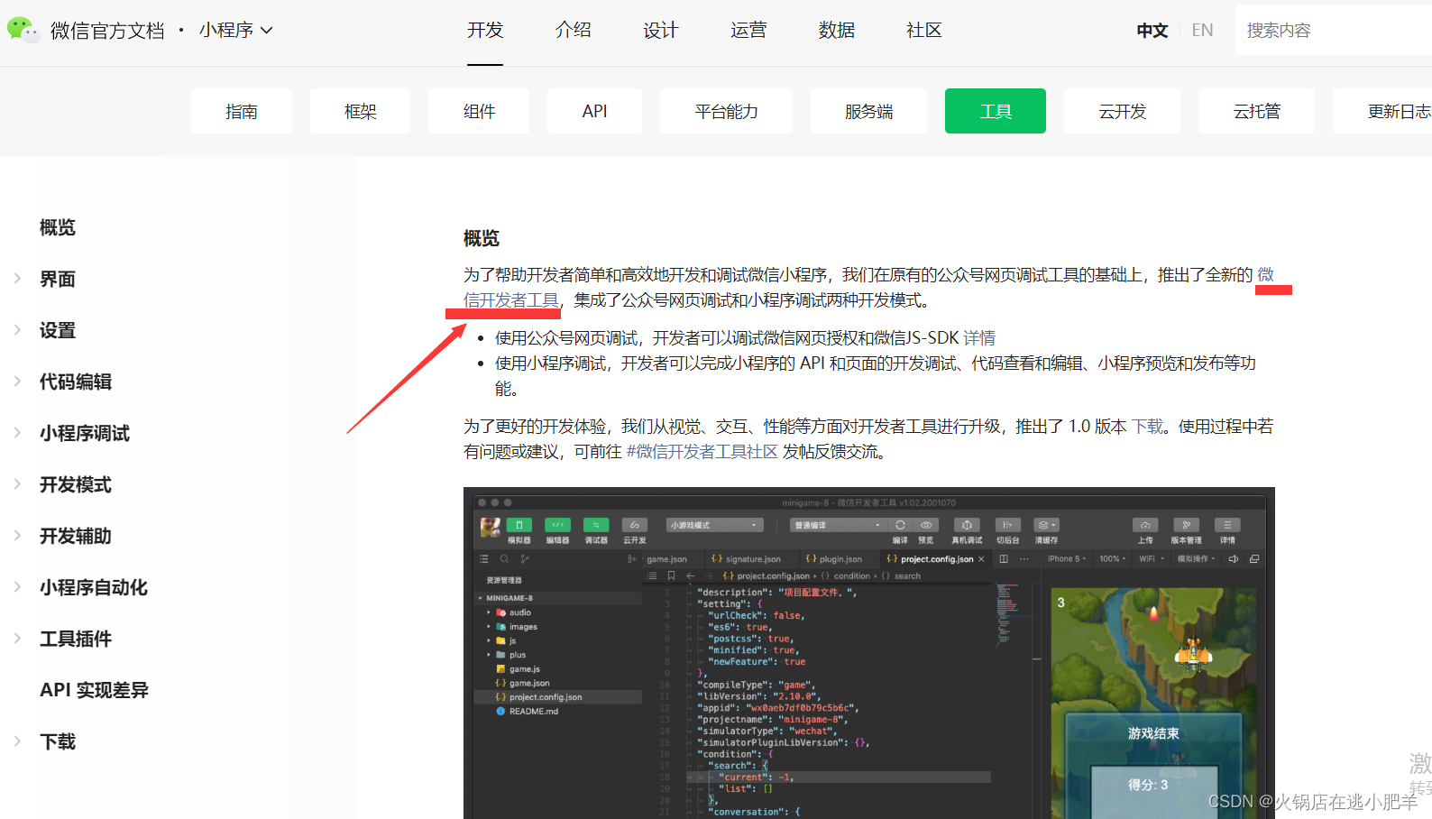Open the 详情 link after JS-SDK
Image resolution: width=1432 pixels, height=819 pixels.
tap(979, 338)
